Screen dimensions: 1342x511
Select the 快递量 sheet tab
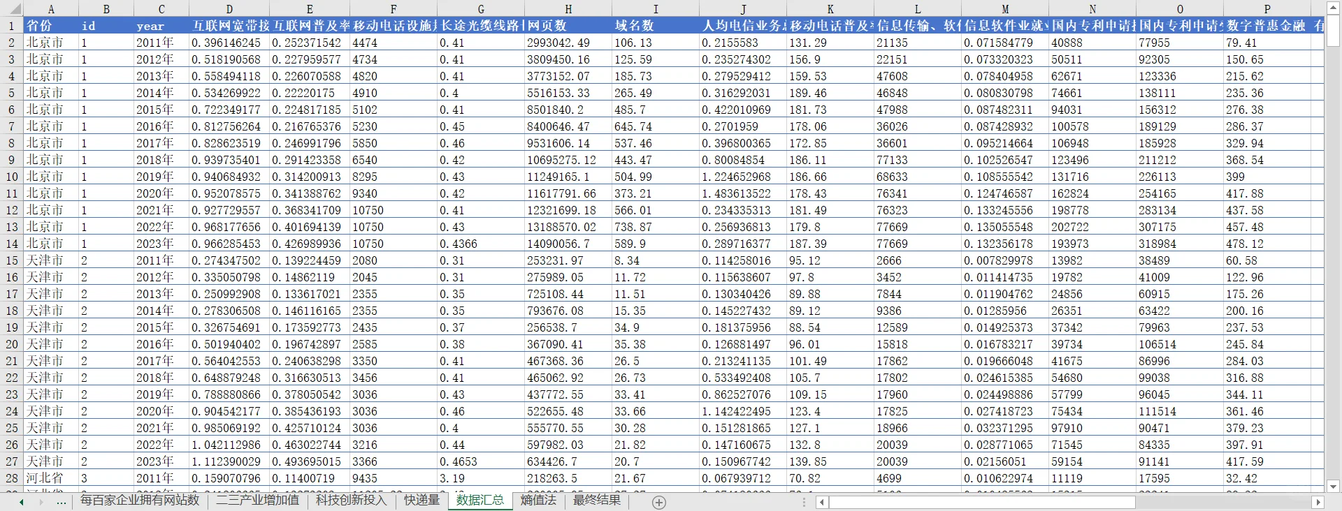point(421,501)
